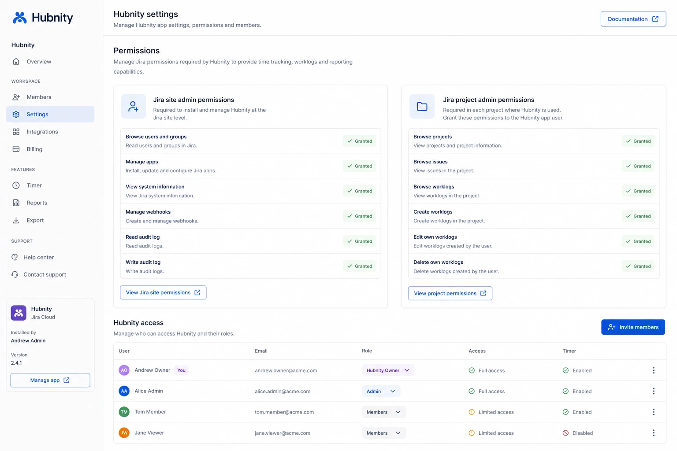Screen dimensions: 677x451
Task: Click Granted badge for Browse projects
Action: (638, 141)
